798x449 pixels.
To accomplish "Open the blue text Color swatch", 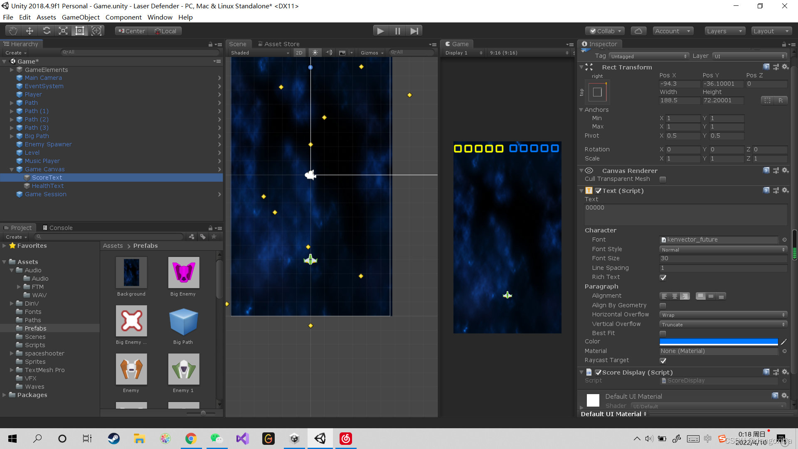I will (x=718, y=342).
